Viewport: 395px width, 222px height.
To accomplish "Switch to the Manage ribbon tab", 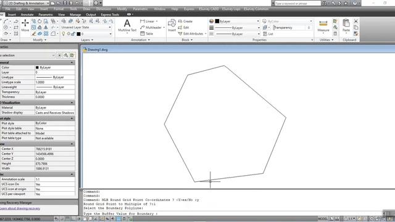I will (75, 15).
